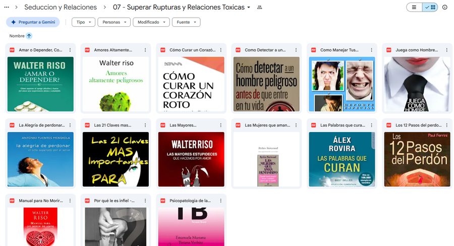Screen dimensions: 454x246
Task: Click PDF icon of Juega como Hombre file
Action: coord(389,50)
